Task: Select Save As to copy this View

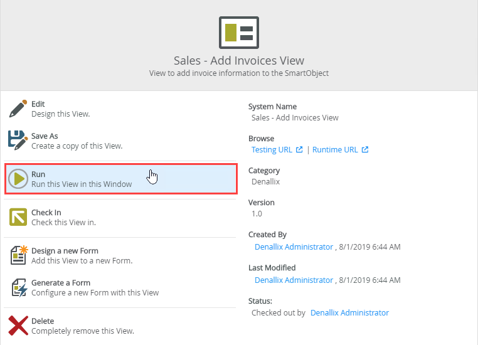Action: click(x=75, y=141)
